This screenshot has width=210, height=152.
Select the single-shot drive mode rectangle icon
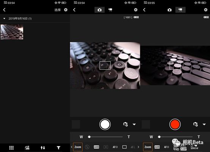tap(124, 147)
